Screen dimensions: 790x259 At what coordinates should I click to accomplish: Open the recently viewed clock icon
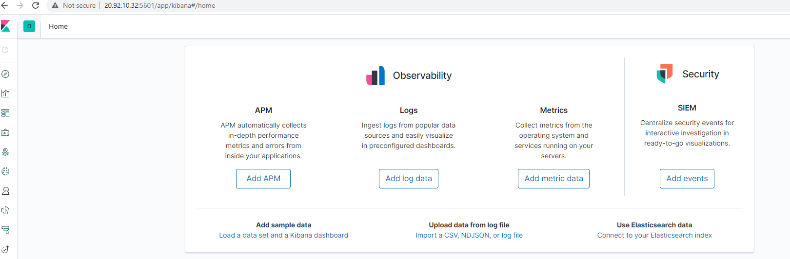(5, 50)
